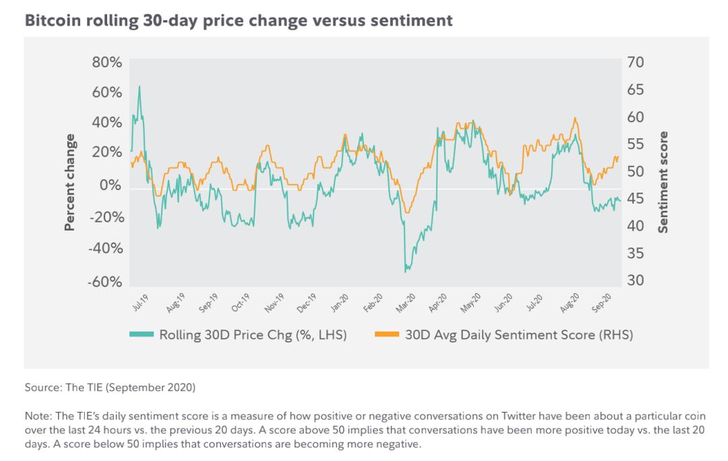
Task: Click the teal Rolling 30D Price Chg legend swatch
Action: (141, 334)
